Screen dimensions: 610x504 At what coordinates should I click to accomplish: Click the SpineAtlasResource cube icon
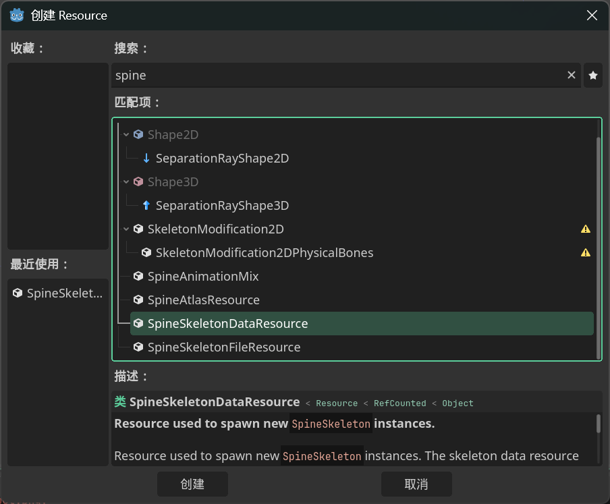pos(138,300)
